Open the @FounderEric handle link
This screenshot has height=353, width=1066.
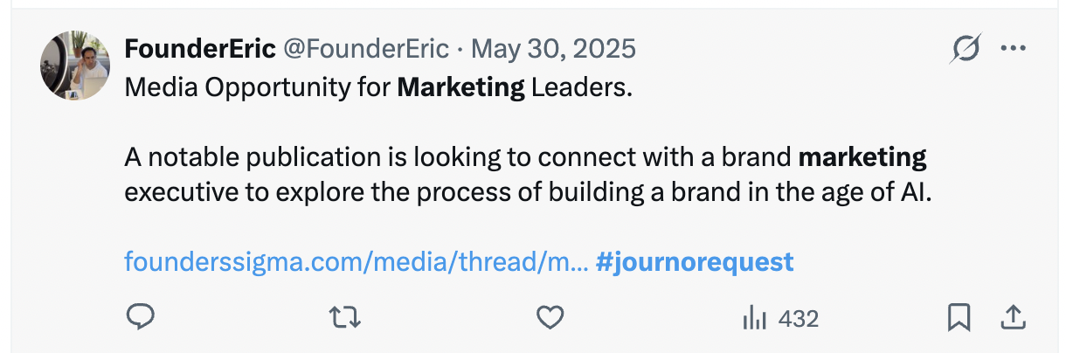point(365,49)
